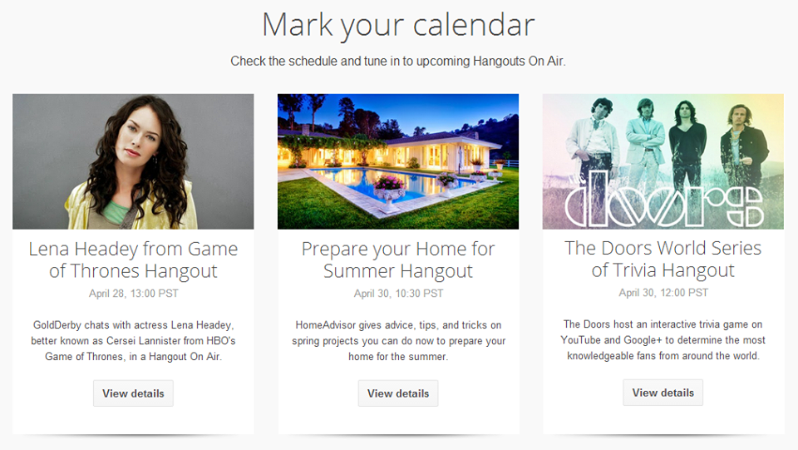Click the GoldDerby description paragraph

[x=133, y=340]
